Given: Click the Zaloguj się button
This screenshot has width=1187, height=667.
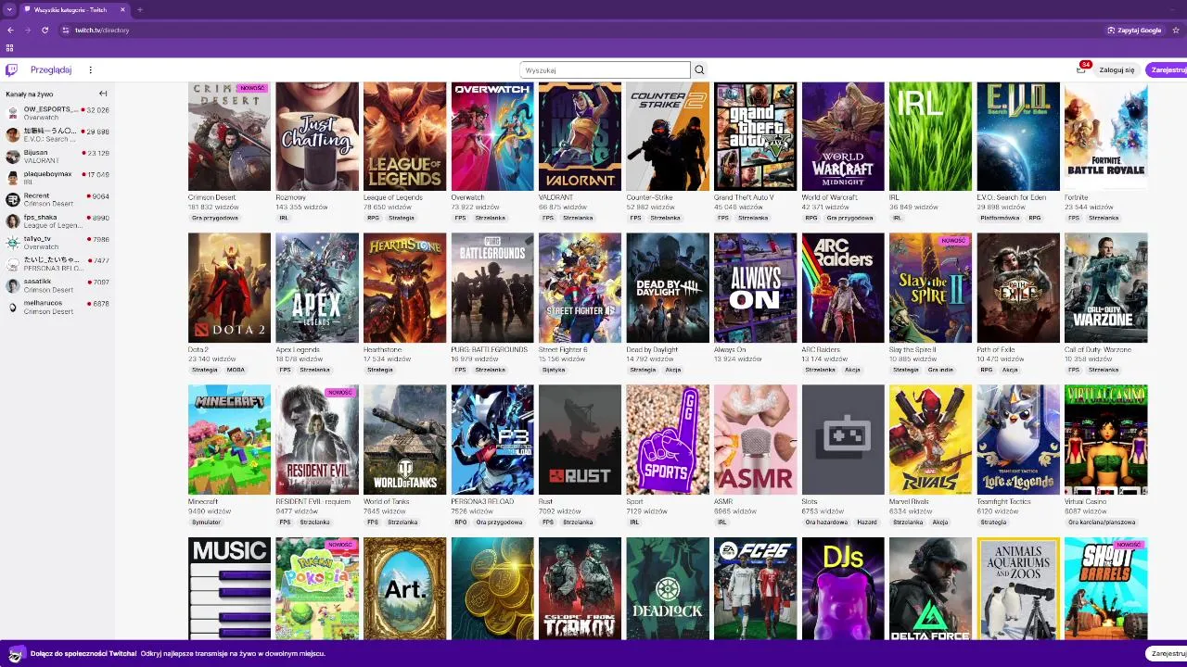Looking at the screenshot, I should [x=1117, y=69].
